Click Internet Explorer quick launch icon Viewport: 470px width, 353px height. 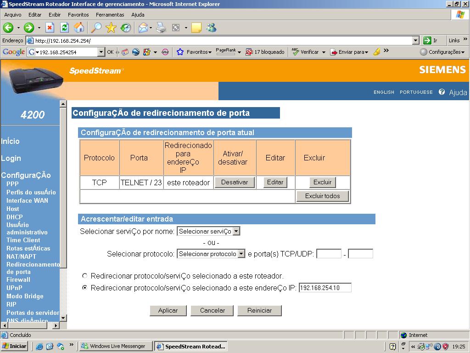tap(39, 347)
